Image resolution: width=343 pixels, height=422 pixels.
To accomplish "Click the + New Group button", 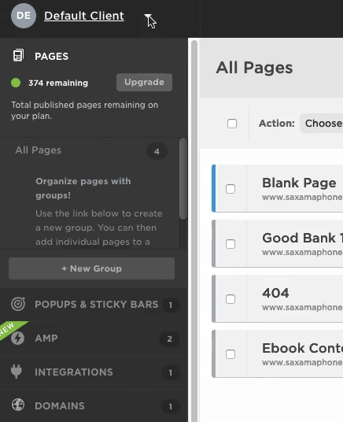I will coord(92,268).
